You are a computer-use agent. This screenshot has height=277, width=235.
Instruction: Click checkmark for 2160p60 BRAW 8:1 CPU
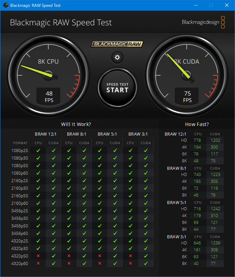point(69,203)
